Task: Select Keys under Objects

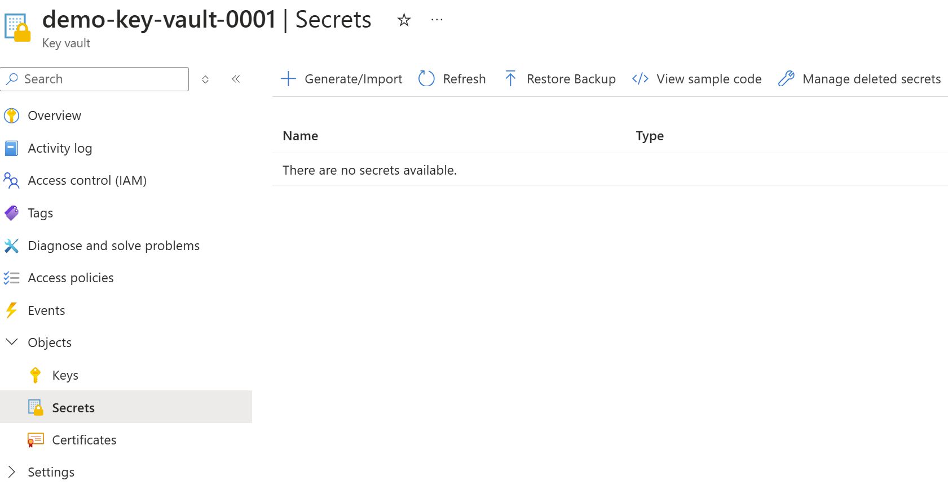Action: tap(65, 375)
